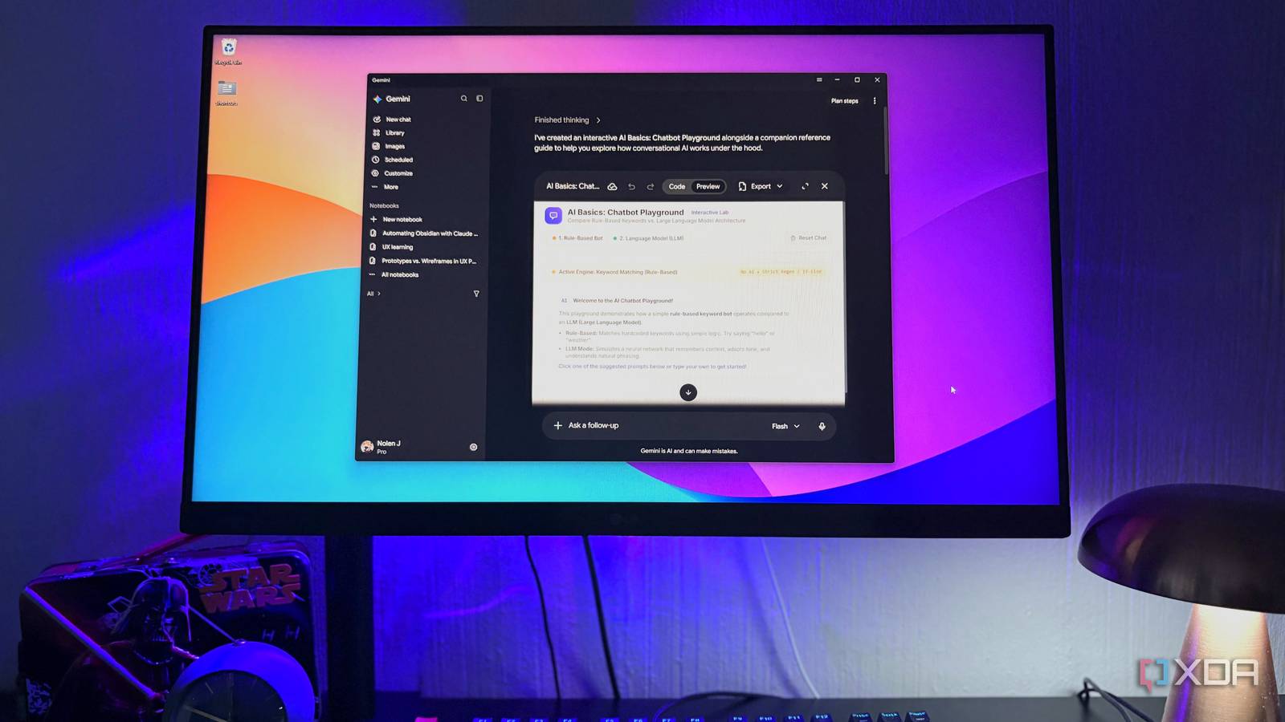Open Prototypes vs. Wireframes in UX notebook
Viewport: 1285px width, 722px height.
pos(422,261)
